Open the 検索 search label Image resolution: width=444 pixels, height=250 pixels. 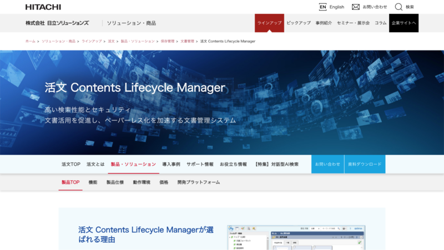coord(410,7)
